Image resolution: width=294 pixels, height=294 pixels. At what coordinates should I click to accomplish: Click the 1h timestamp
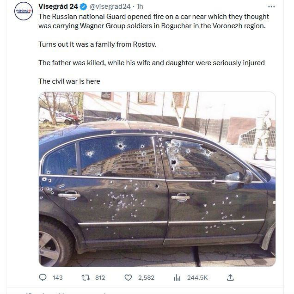click(140, 6)
